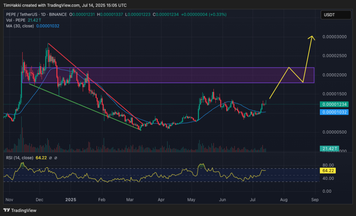Click the second ∅ symbol in the RSI legend
This screenshot has width=356, height=216.
56,158
